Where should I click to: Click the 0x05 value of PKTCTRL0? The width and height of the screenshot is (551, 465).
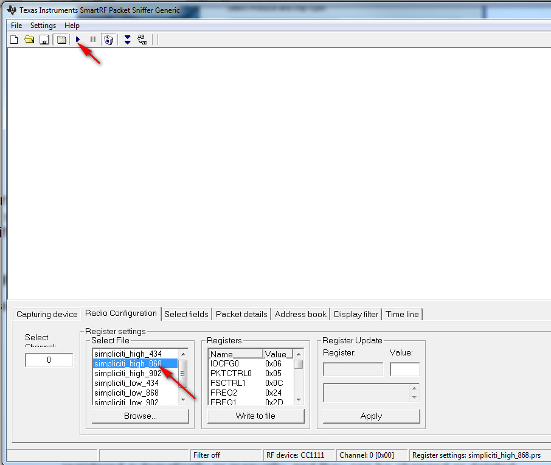coord(274,373)
